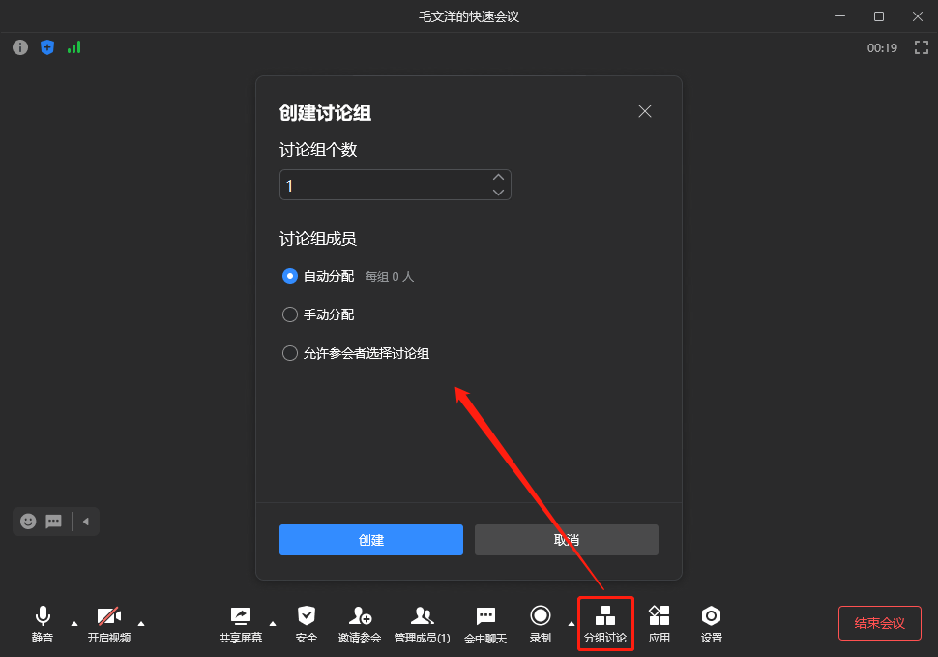The image size is (938, 657).
Task: Increase discussion group count up arrow
Action: point(498,177)
